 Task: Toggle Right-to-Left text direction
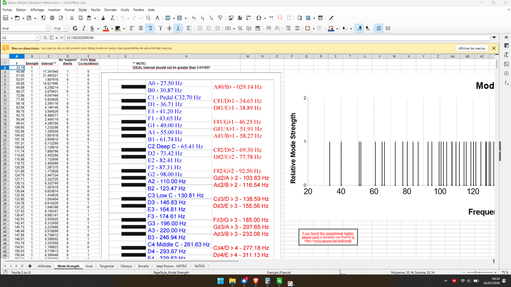(x=368, y=28)
